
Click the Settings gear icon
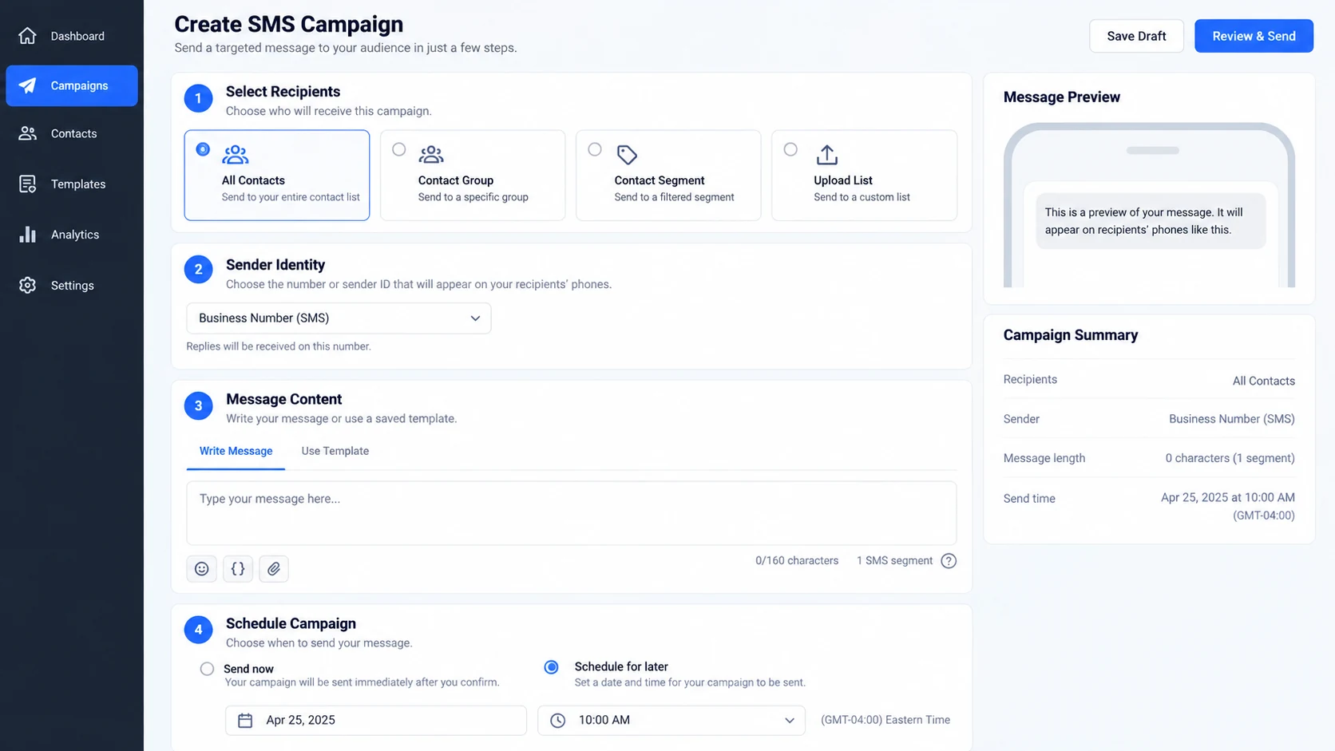(x=28, y=285)
